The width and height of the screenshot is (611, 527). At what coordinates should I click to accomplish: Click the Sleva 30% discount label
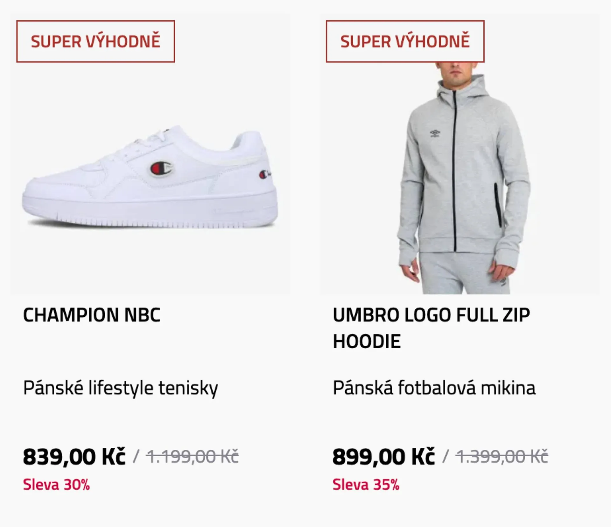[56, 485]
